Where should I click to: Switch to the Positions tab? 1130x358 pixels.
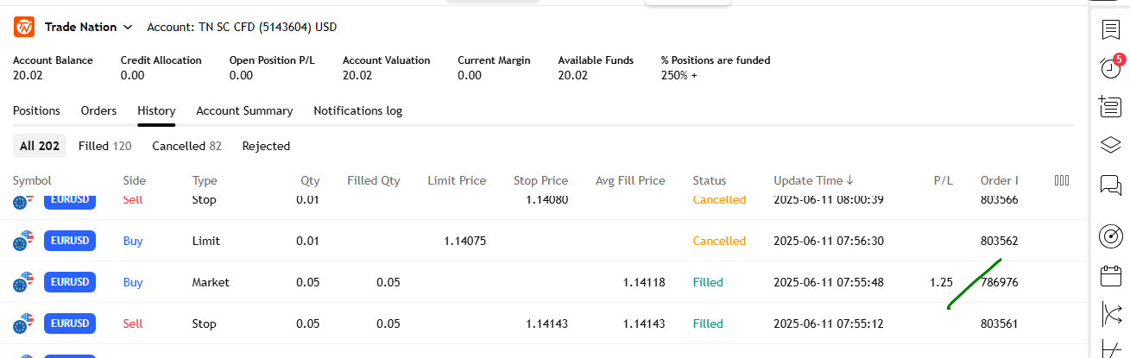tap(36, 110)
